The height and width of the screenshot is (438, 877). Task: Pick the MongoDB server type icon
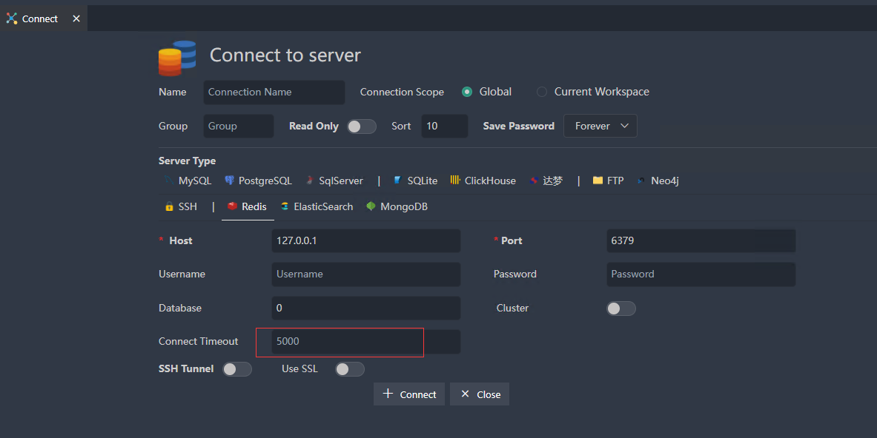point(397,206)
